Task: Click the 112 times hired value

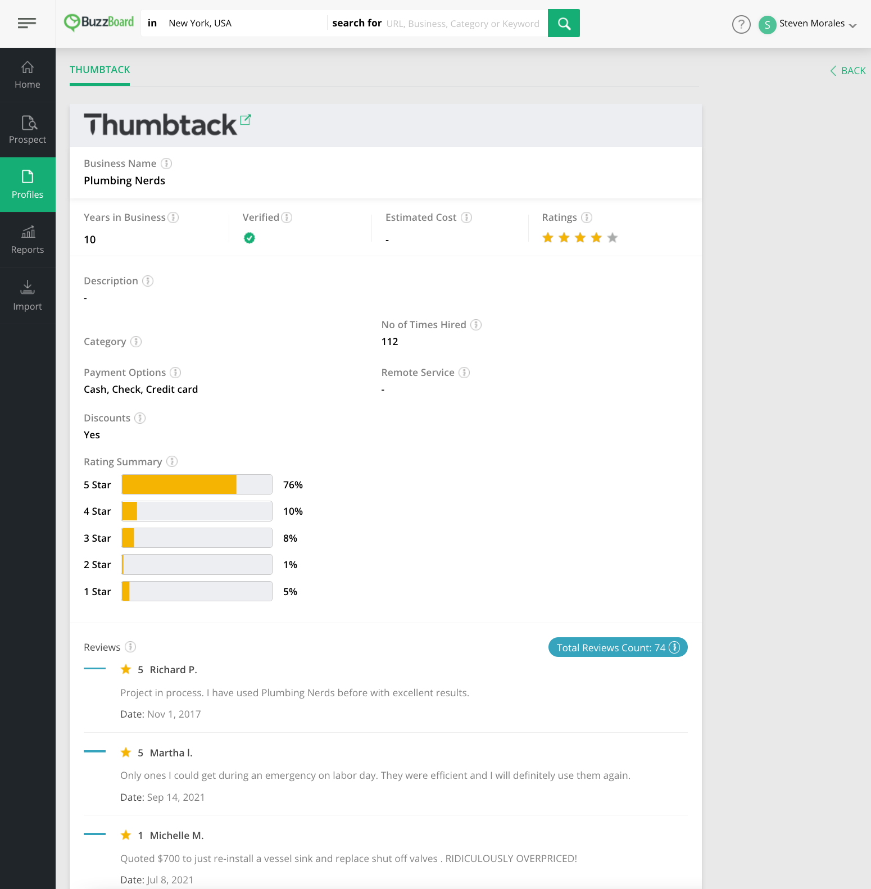Action: tap(389, 342)
